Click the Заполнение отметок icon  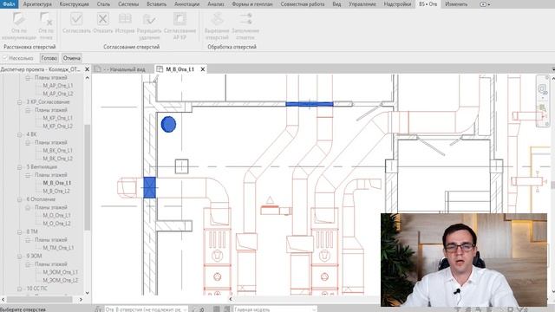(x=245, y=19)
